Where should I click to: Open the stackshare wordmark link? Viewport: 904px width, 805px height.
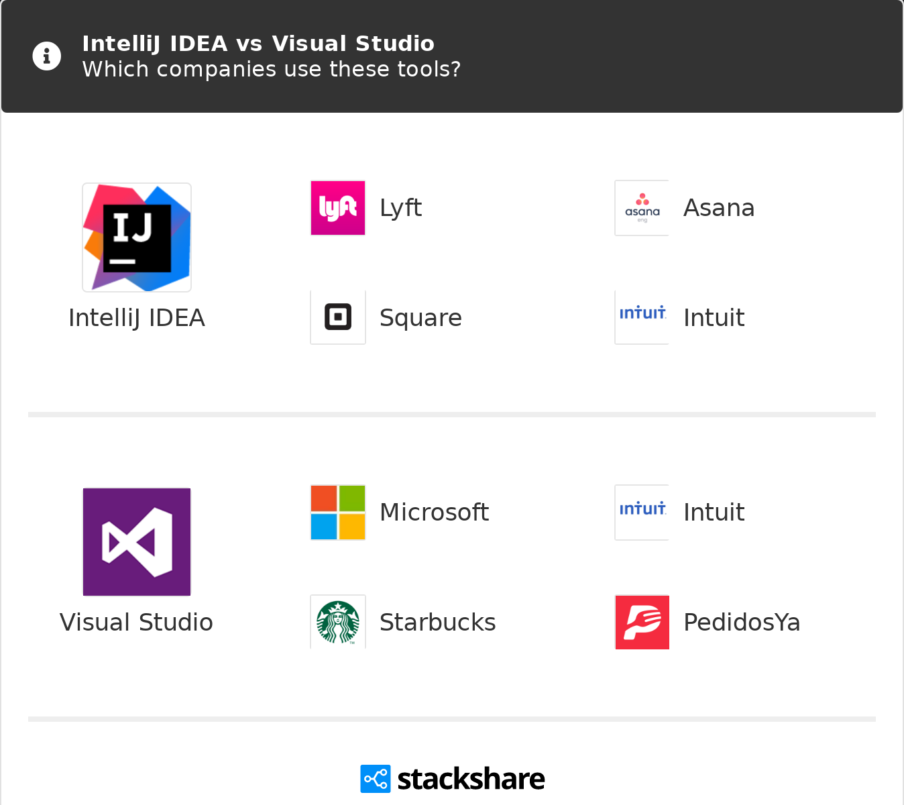coord(471,779)
